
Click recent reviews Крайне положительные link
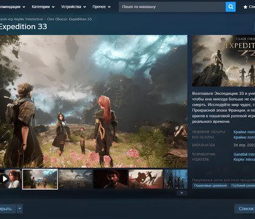click(x=244, y=132)
